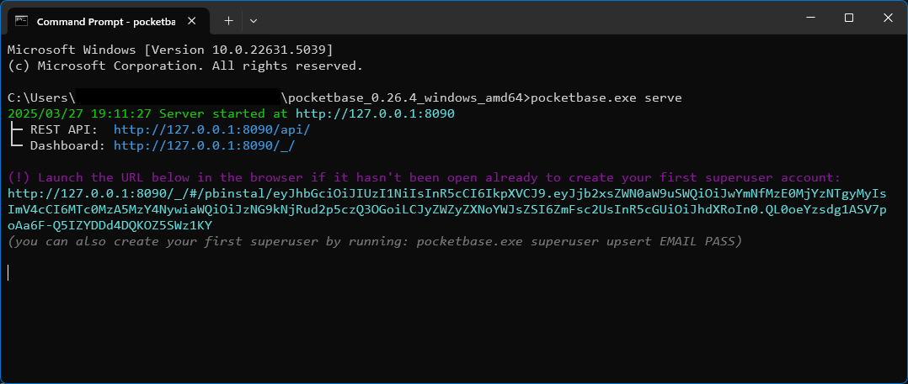Close the Command Prompt tab

[x=192, y=21]
